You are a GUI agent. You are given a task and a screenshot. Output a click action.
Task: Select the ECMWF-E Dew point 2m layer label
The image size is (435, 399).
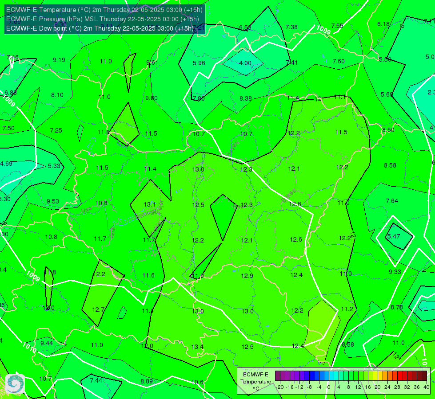click(x=100, y=28)
